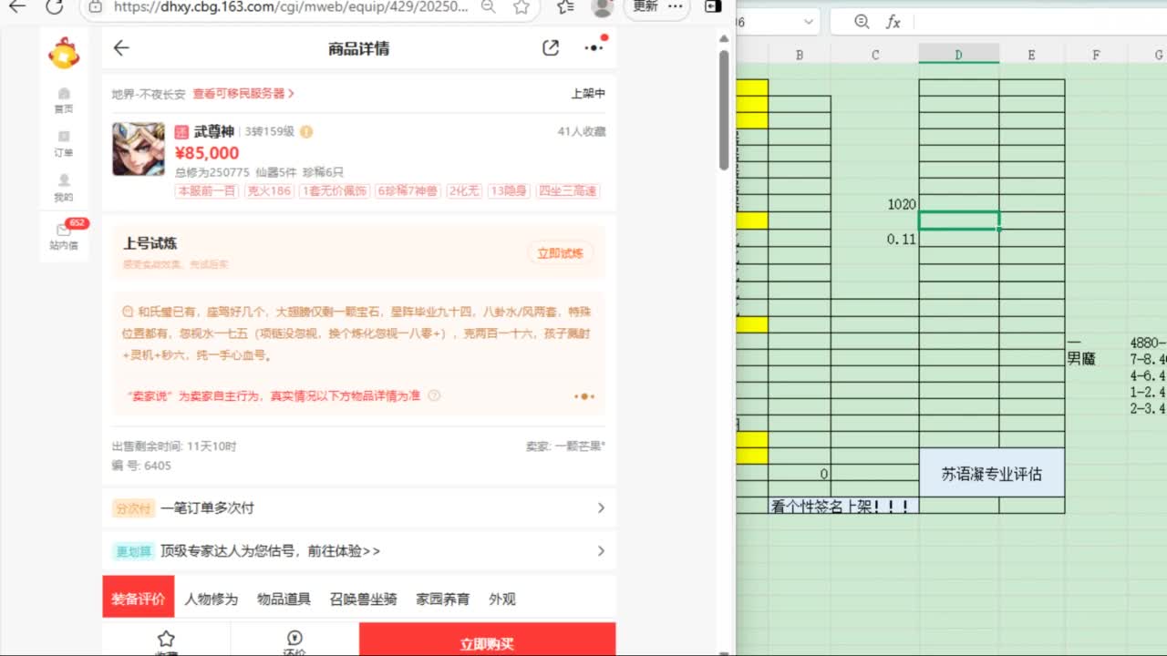Switch to the 装备评价 tab
The height and width of the screenshot is (656, 1167).
pos(139,599)
